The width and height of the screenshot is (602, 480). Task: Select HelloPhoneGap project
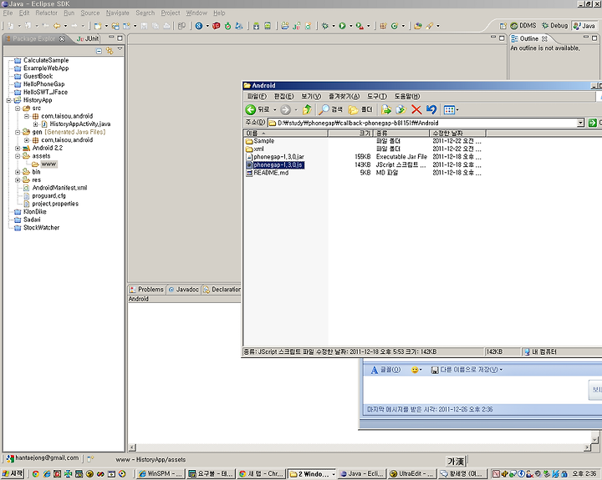click(x=39, y=84)
